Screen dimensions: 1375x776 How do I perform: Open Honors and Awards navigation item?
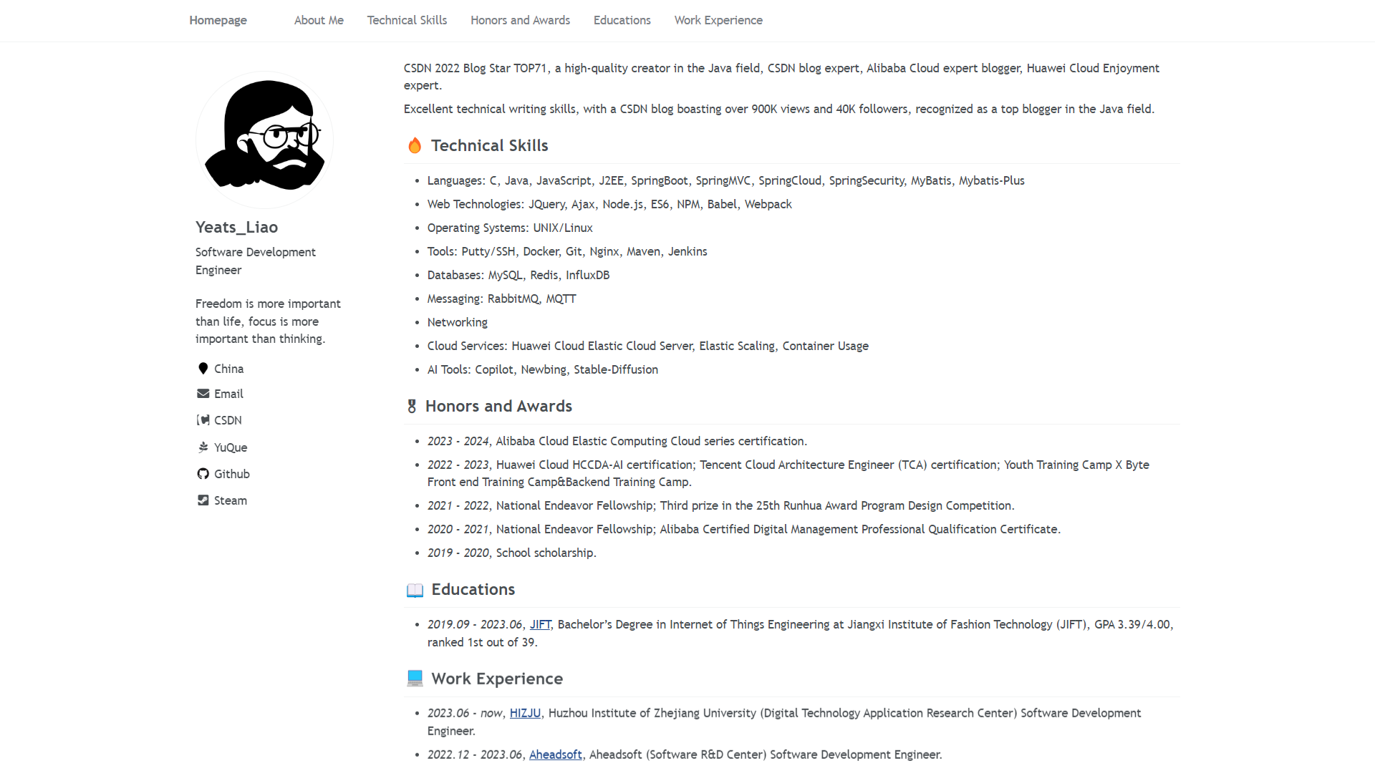[x=520, y=20]
